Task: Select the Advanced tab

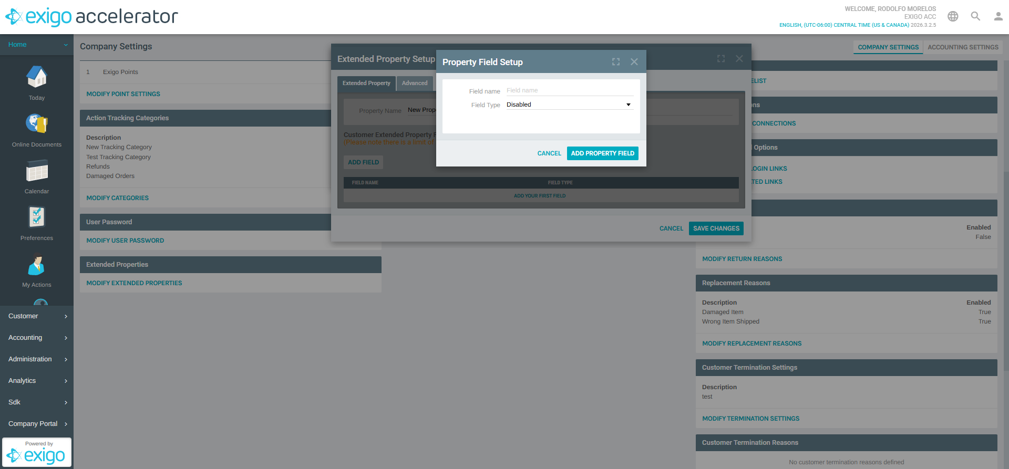Action: pyautogui.click(x=415, y=83)
